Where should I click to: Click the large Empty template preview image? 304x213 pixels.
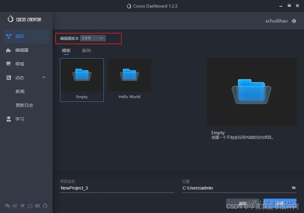[x=251, y=92]
